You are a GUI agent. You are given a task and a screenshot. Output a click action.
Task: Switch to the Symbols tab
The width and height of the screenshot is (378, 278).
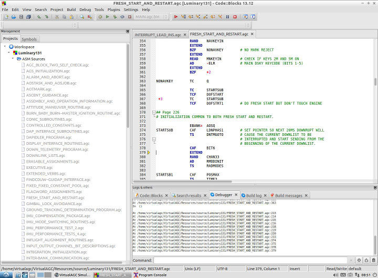(29, 39)
